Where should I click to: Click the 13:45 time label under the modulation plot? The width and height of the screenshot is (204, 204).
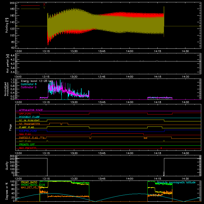(x=102, y=102)
